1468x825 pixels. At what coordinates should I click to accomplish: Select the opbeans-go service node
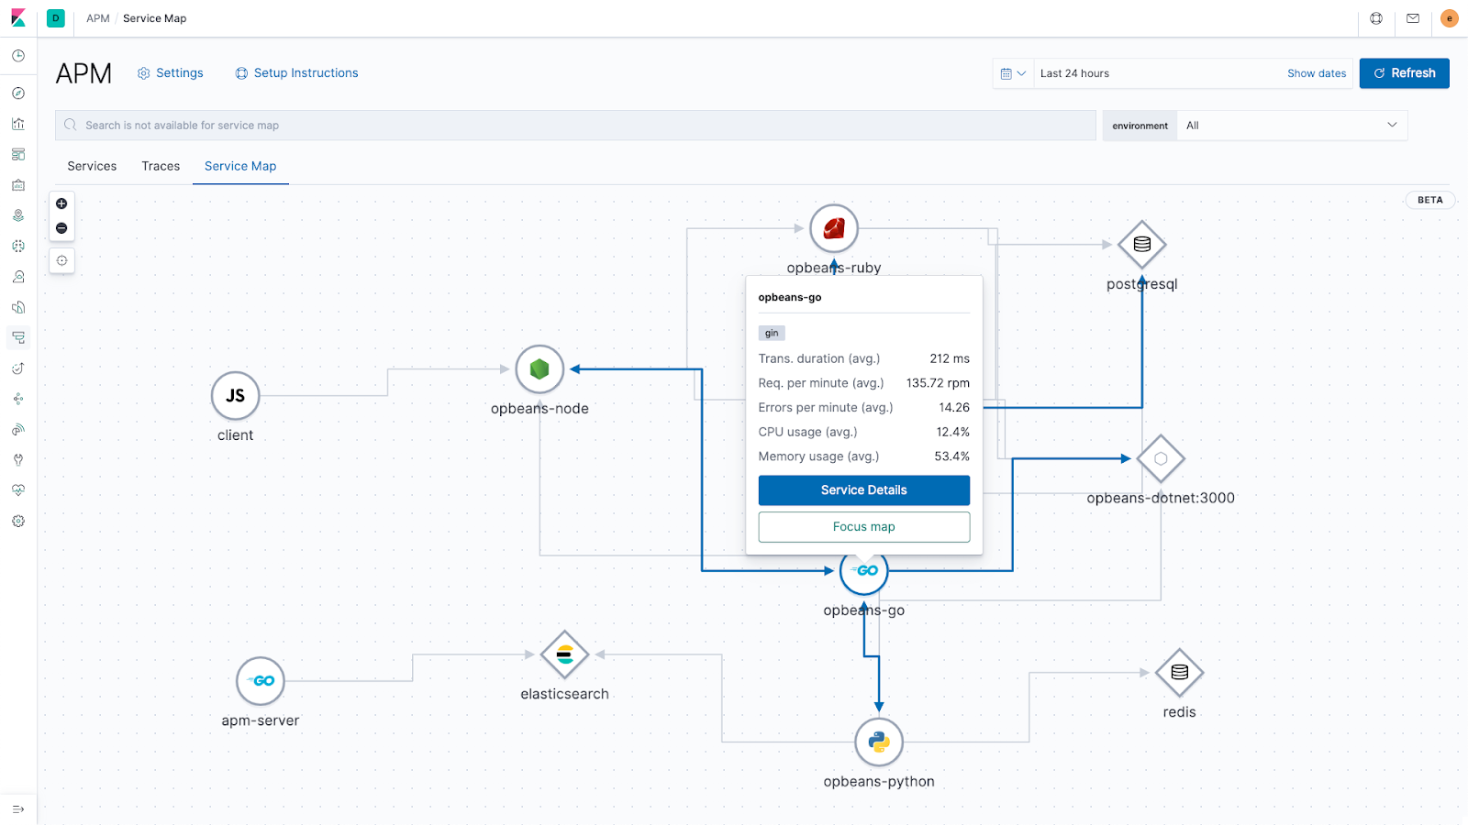pos(864,571)
